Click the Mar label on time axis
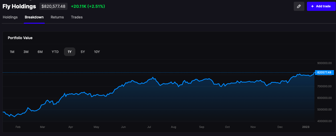336x136 pixels. 42,127
